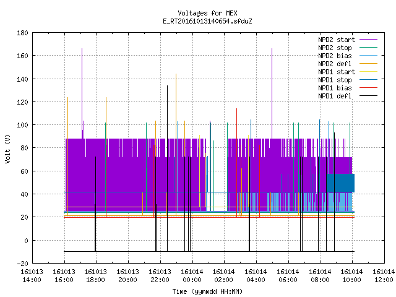Click the -20 y-axis tick label
This screenshot has height=297, width=396.
[x=22, y=264]
